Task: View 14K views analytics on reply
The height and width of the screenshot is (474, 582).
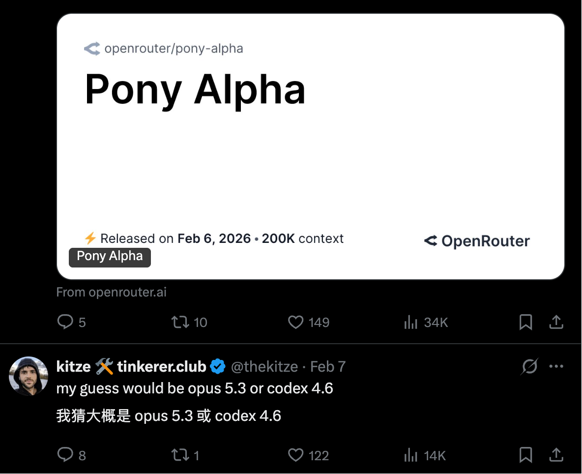Action: click(x=410, y=455)
